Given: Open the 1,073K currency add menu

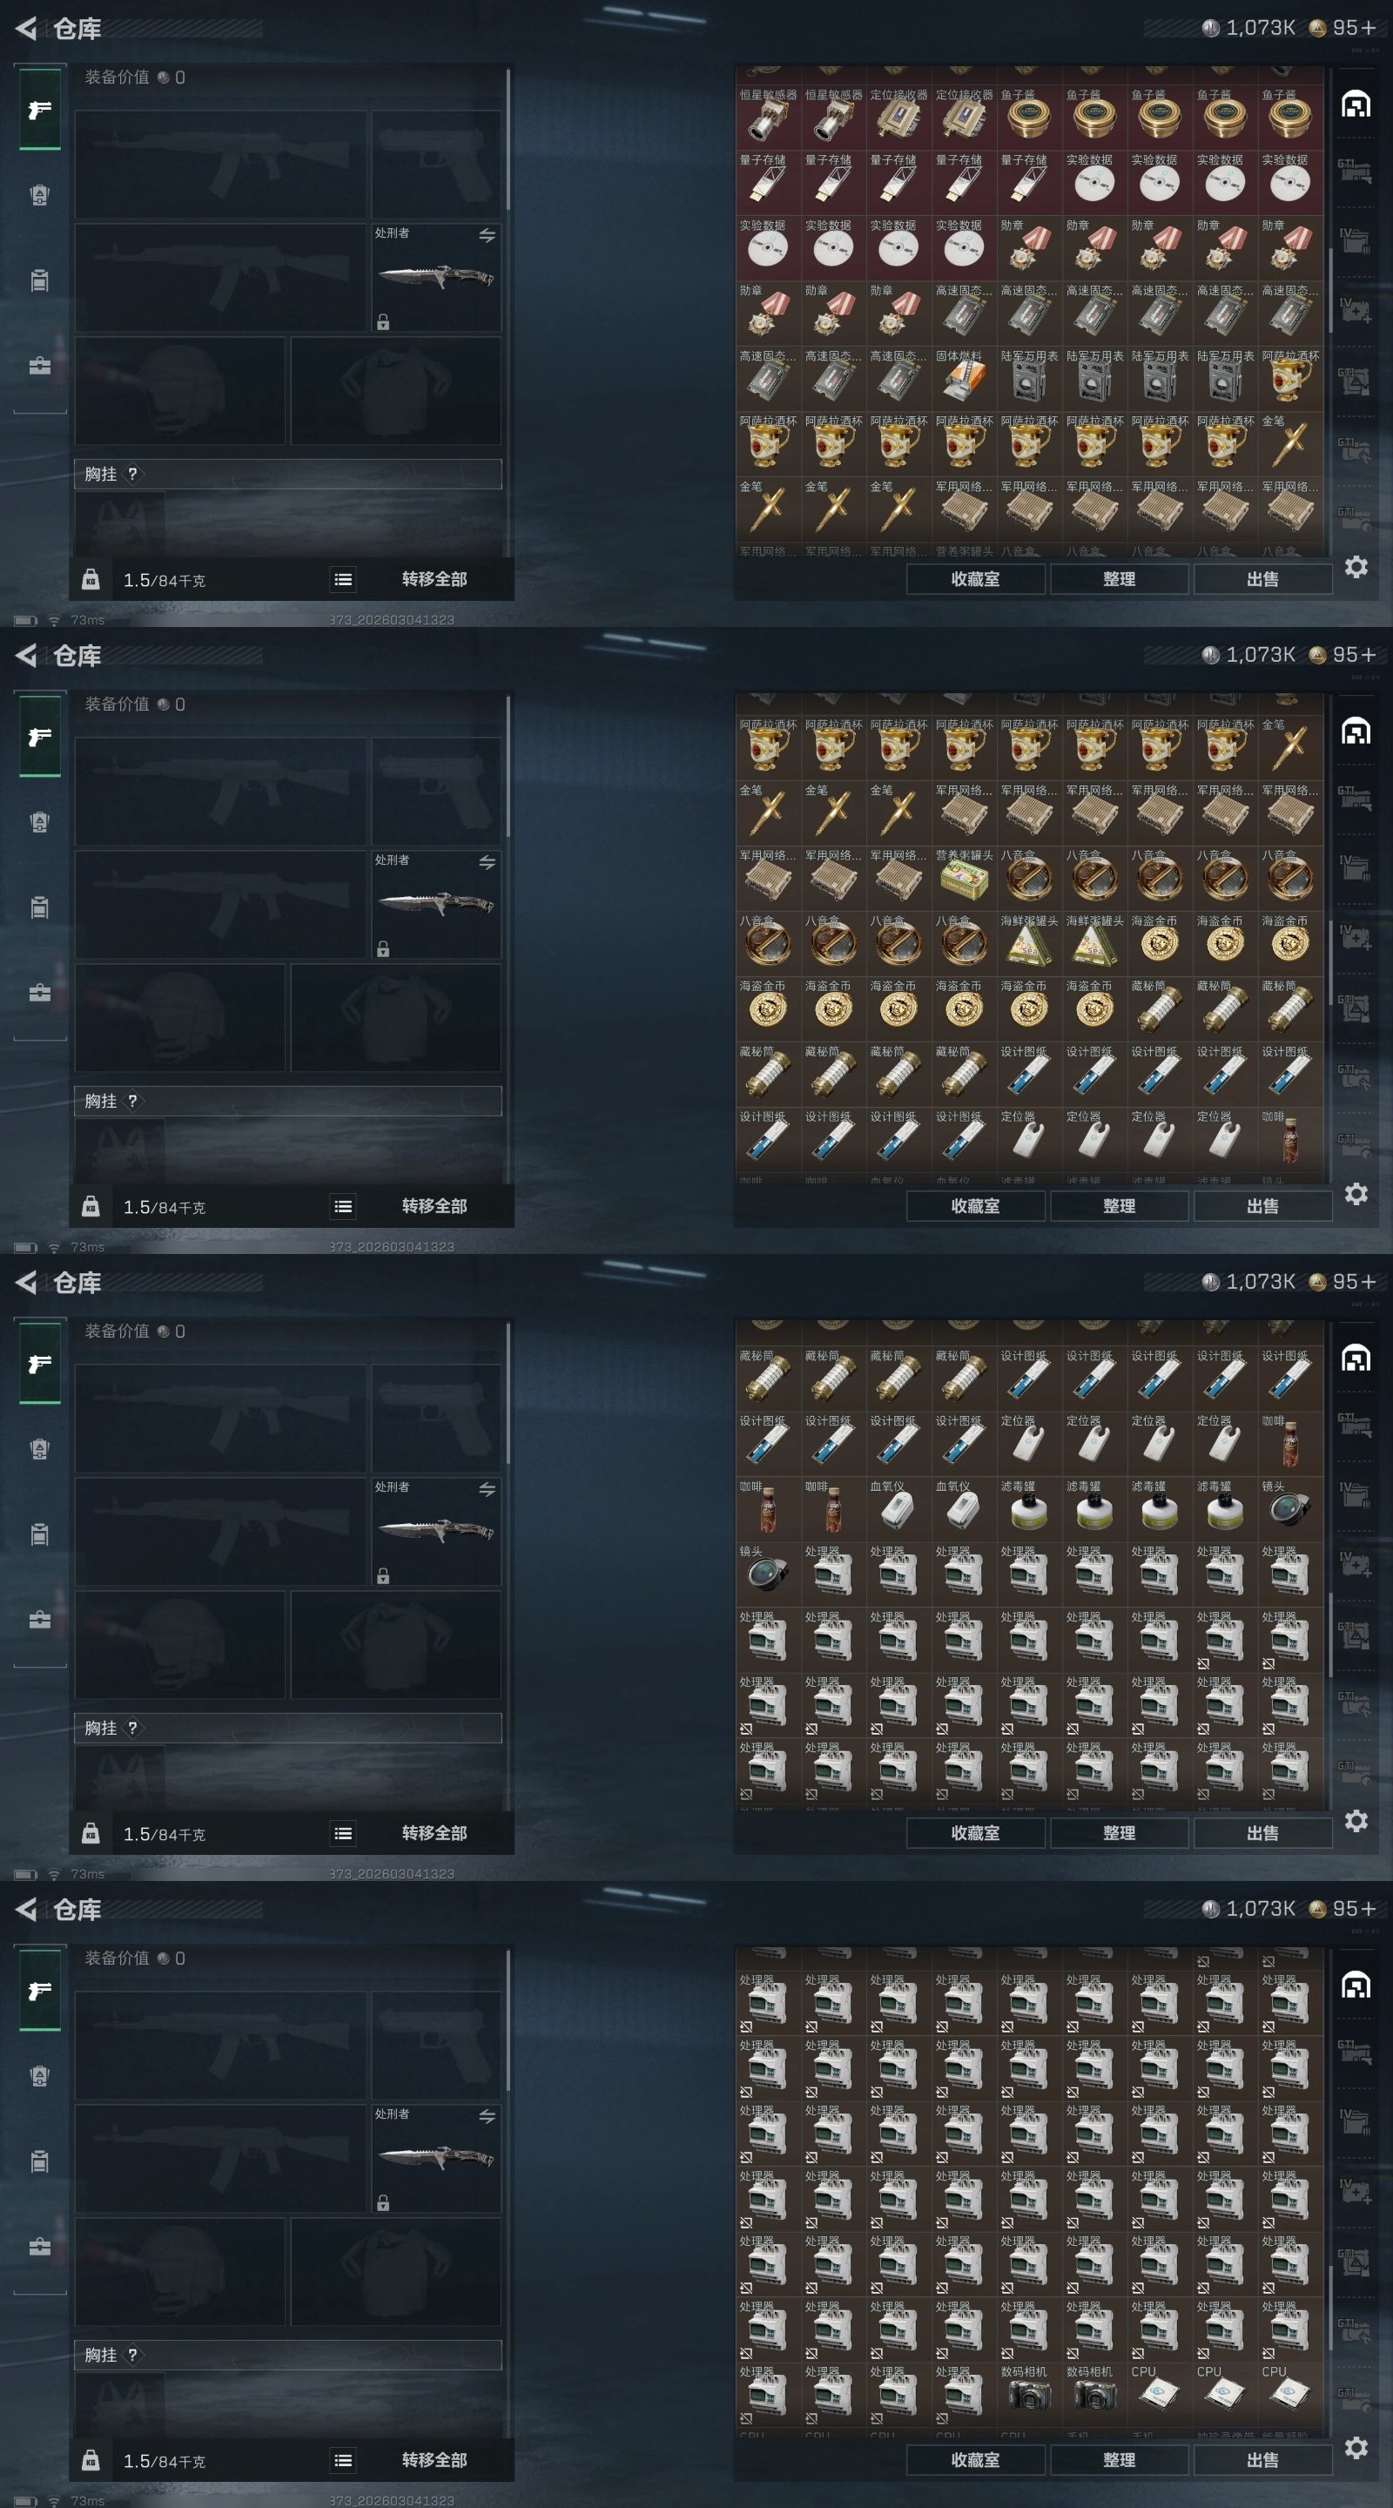Looking at the screenshot, I should pos(1249,28).
